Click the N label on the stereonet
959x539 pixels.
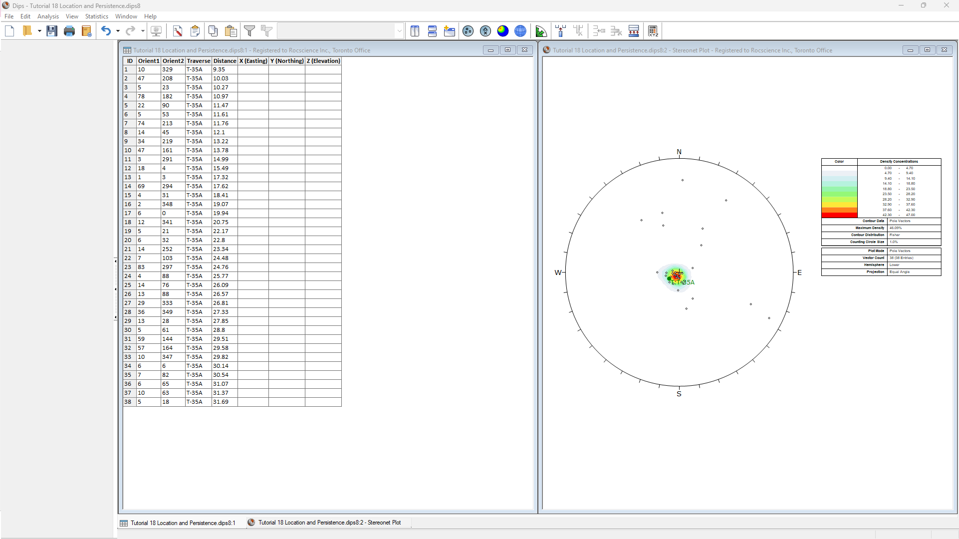pos(679,152)
